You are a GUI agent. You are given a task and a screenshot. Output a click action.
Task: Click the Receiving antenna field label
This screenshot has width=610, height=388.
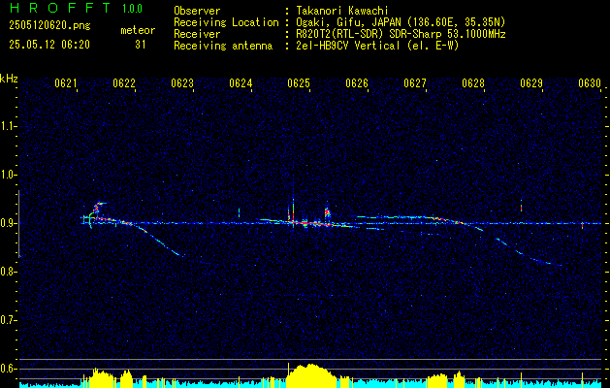[223, 46]
